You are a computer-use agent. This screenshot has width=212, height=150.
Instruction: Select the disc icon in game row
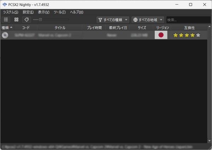coord(5,35)
